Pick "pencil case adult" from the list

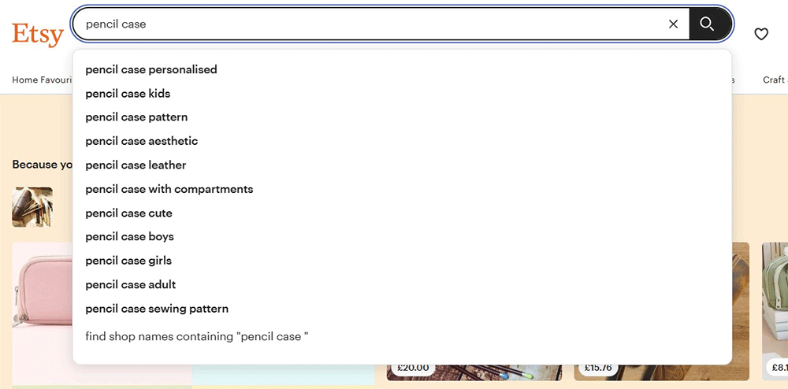131,285
